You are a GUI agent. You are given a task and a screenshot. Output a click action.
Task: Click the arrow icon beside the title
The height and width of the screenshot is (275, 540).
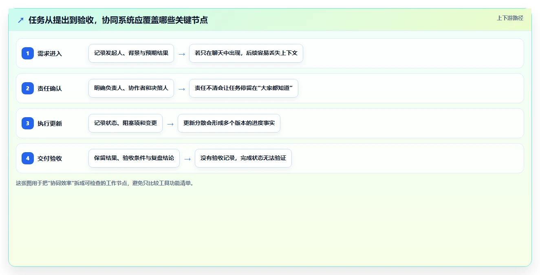(21, 20)
